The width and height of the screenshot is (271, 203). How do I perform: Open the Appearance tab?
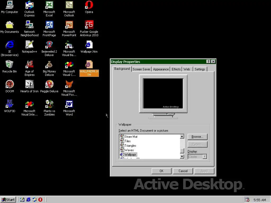[161, 69]
